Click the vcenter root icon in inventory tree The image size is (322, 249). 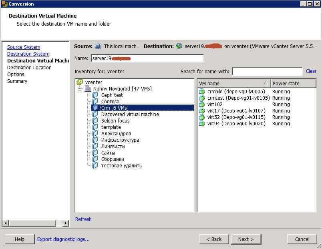(80, 82)
